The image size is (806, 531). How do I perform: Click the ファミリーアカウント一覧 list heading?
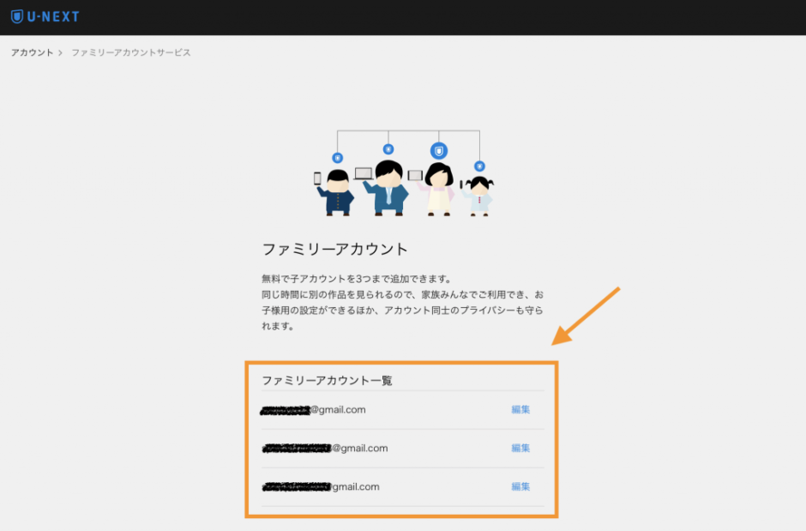pyautogui.click(x=327, y=380)
